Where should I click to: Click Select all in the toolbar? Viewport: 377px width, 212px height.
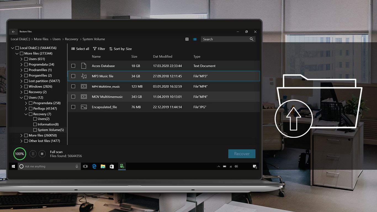pos(80,49)
